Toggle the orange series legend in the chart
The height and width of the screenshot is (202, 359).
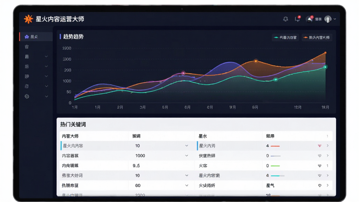click(x=317, y=37)
